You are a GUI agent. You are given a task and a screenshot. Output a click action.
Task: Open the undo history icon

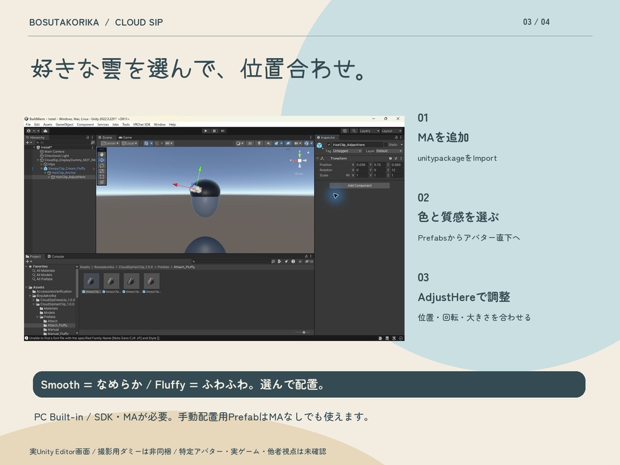pos(345,131)
